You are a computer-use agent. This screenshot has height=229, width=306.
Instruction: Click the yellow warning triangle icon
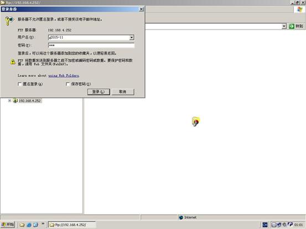coord(13,62)
